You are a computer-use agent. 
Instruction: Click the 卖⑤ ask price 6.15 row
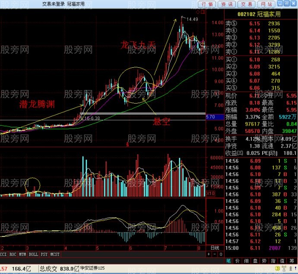tap(261, 24)
